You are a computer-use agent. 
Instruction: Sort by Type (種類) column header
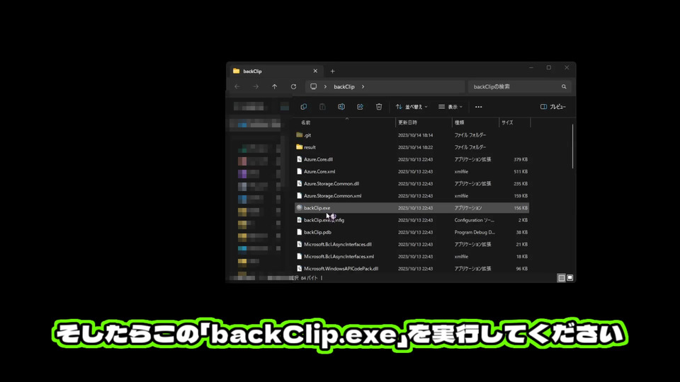(x=459, y=122)
